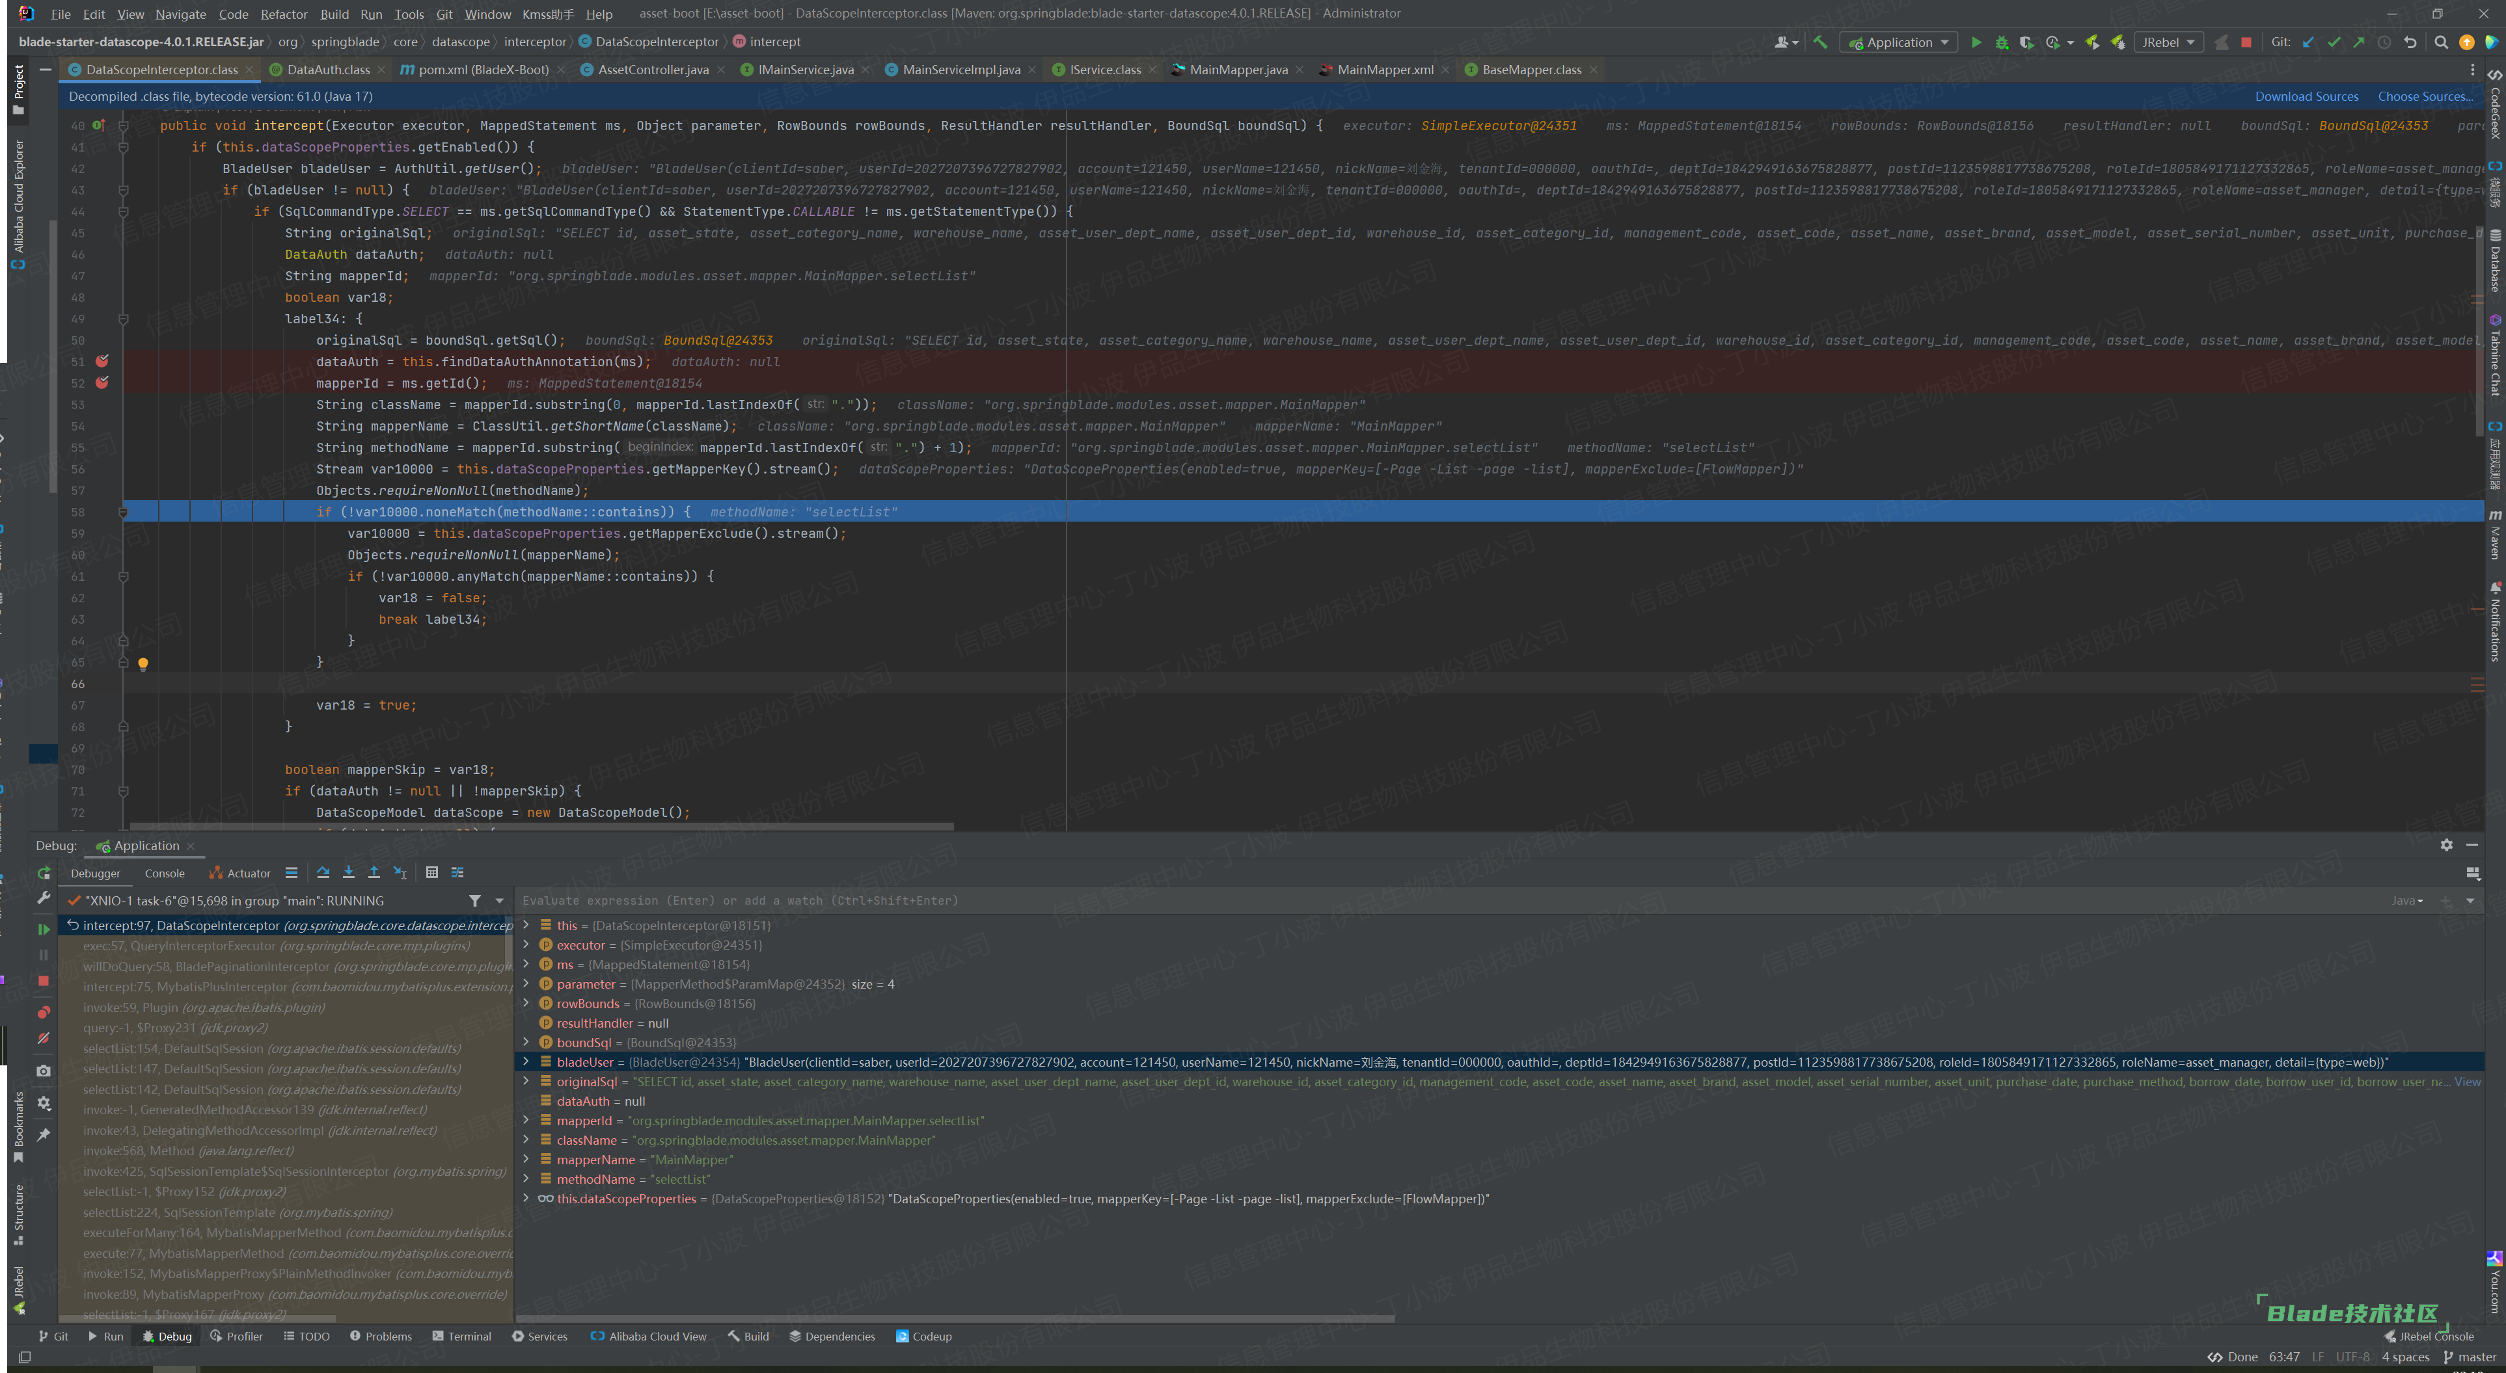Click Step Over icon in debugger toolbar
Viewport: 2506px width, 1373px height.
click(x=323, y=872)
